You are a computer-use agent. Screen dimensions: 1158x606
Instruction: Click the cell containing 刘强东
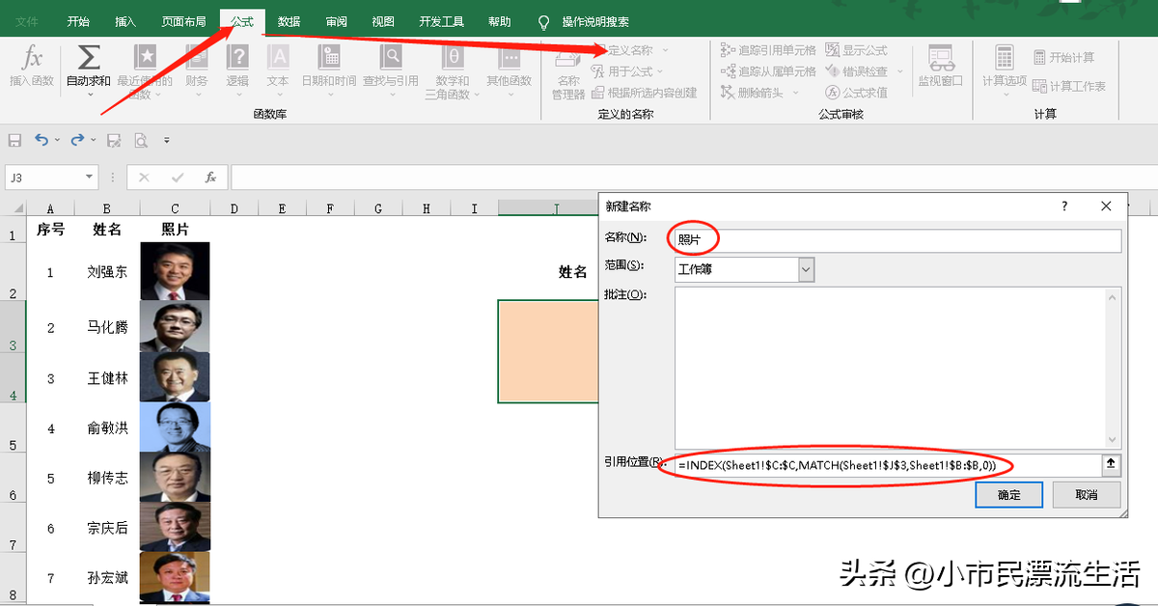pyautogui.click(x=107, y=272)
